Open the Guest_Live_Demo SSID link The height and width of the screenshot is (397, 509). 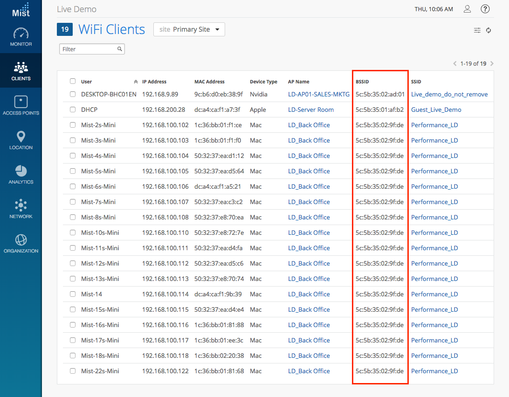436,110
